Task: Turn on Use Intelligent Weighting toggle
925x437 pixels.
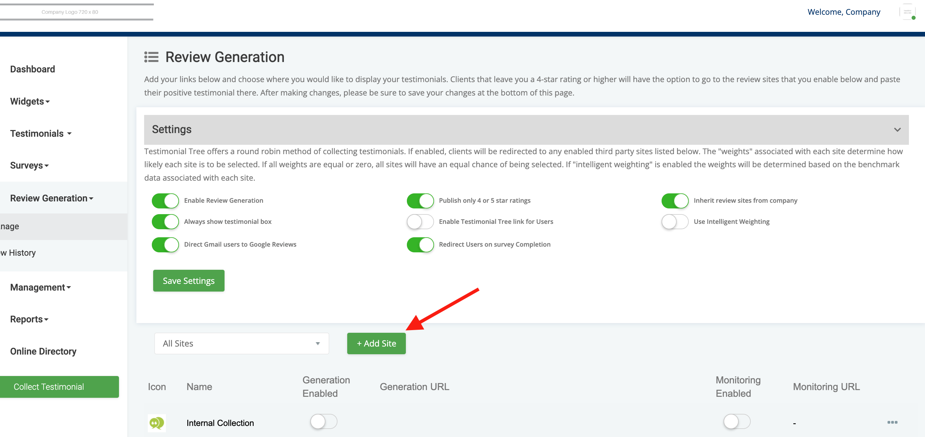Action: pos(674,222)
